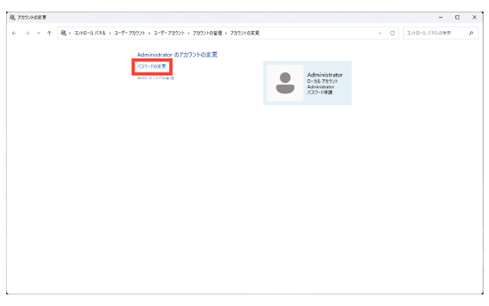Go up one level with up arrow
This screenshot has width=489, height=306.
coord(49,33)
